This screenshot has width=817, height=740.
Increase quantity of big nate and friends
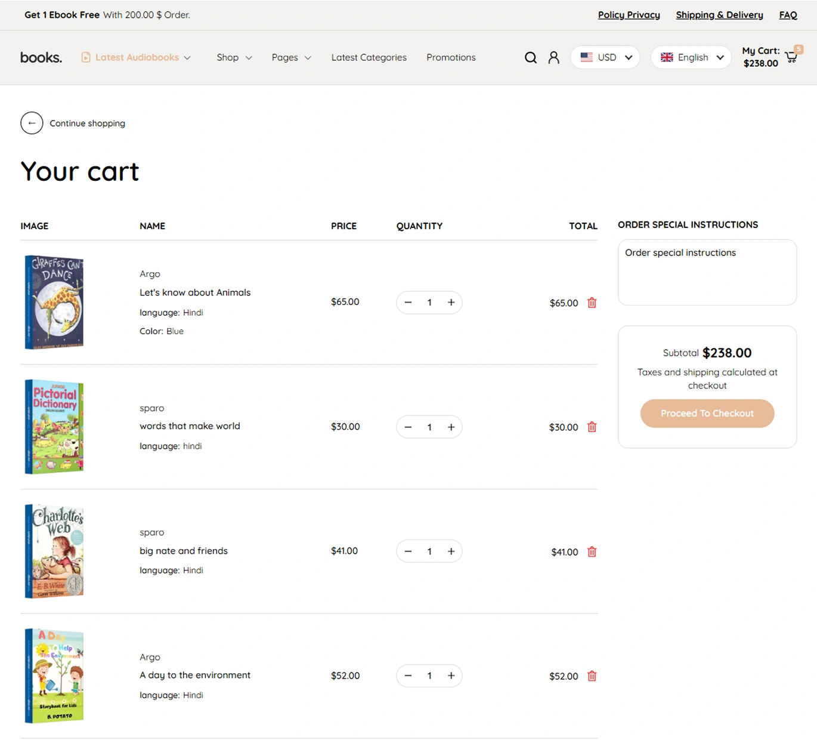tap(451, 551)
